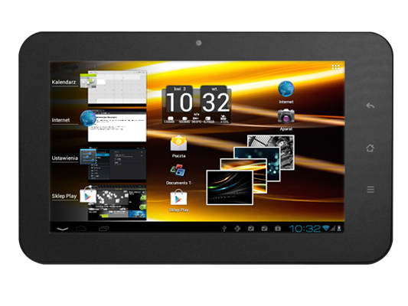Open the photo gallery stack widget
The width and height of the screenshot is (408, 306).
[250, 170]
